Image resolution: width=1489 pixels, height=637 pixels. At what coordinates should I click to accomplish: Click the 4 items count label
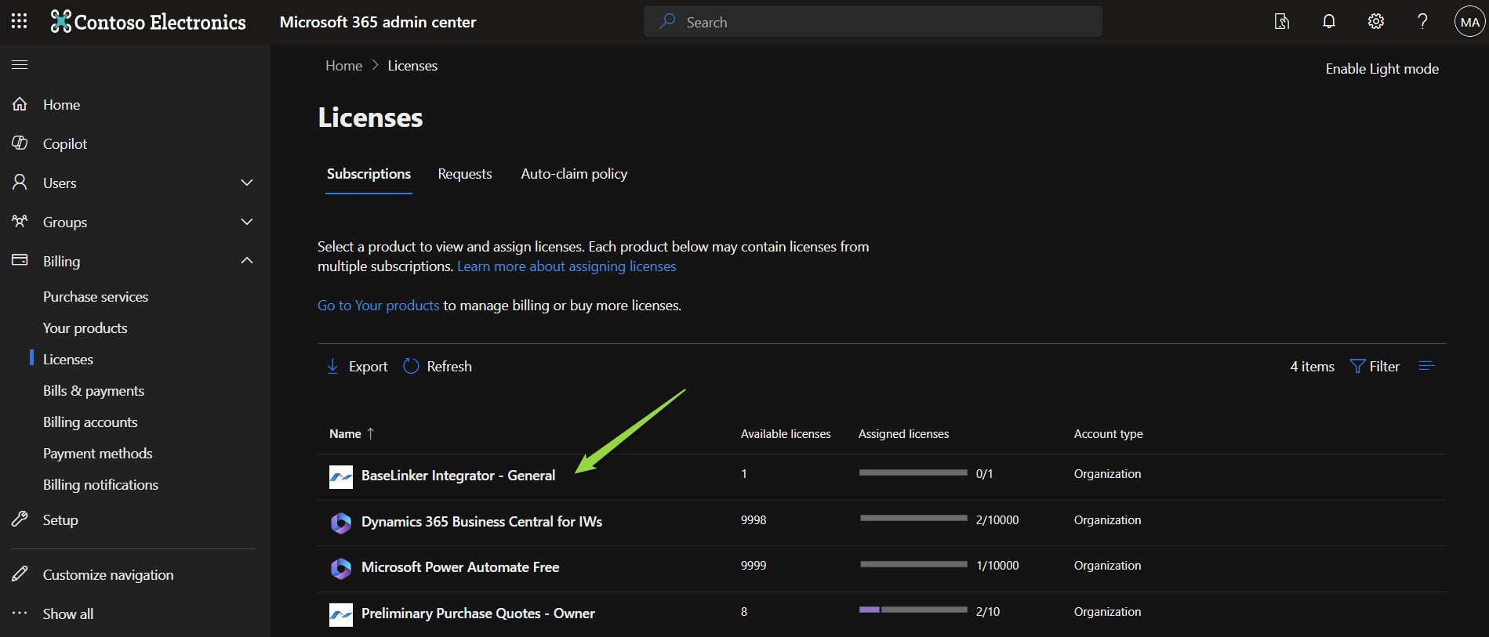pyautogui.click(x=1312, y=367)
